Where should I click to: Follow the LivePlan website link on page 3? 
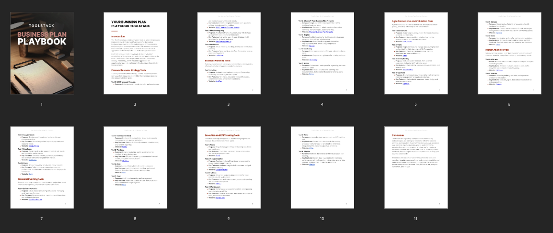(219, 81)
